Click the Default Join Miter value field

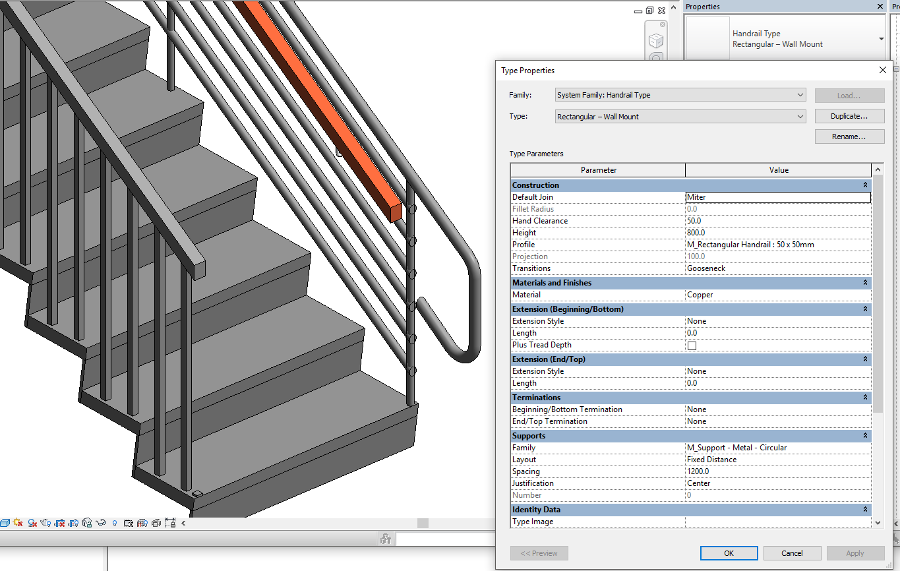[x=778, y=197]
